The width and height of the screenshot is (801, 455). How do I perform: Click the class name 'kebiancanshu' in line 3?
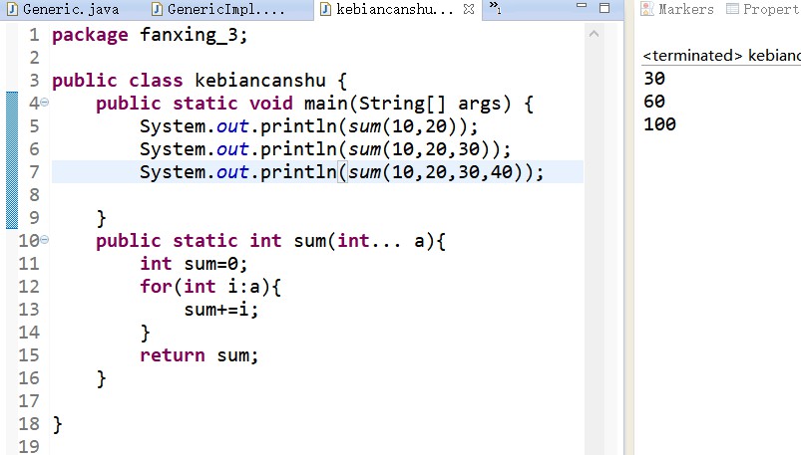click(x=260, y=81)
